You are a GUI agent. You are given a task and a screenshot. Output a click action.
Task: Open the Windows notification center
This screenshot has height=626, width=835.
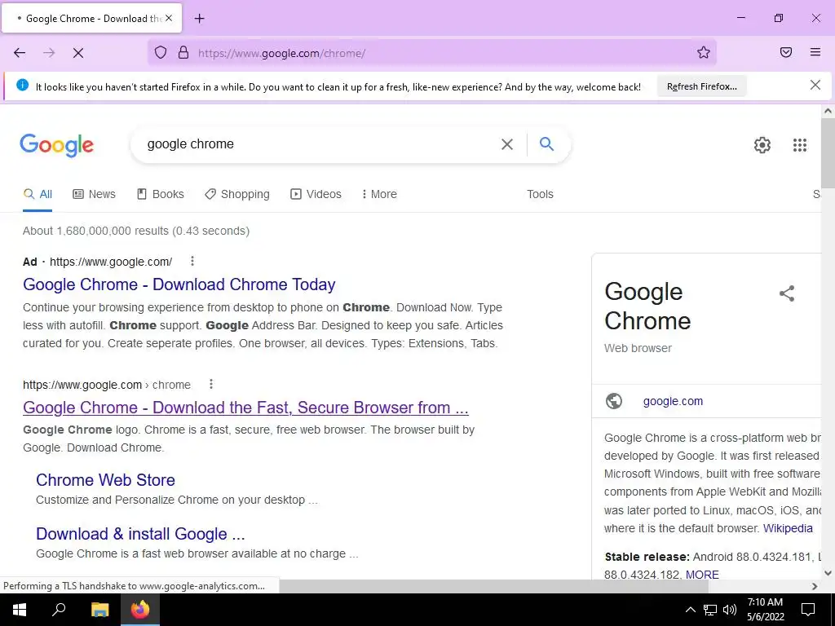point(808,610)
